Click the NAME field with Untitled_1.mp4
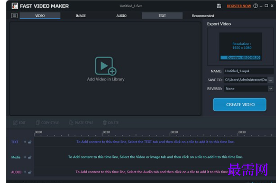 tap(249, 71)
